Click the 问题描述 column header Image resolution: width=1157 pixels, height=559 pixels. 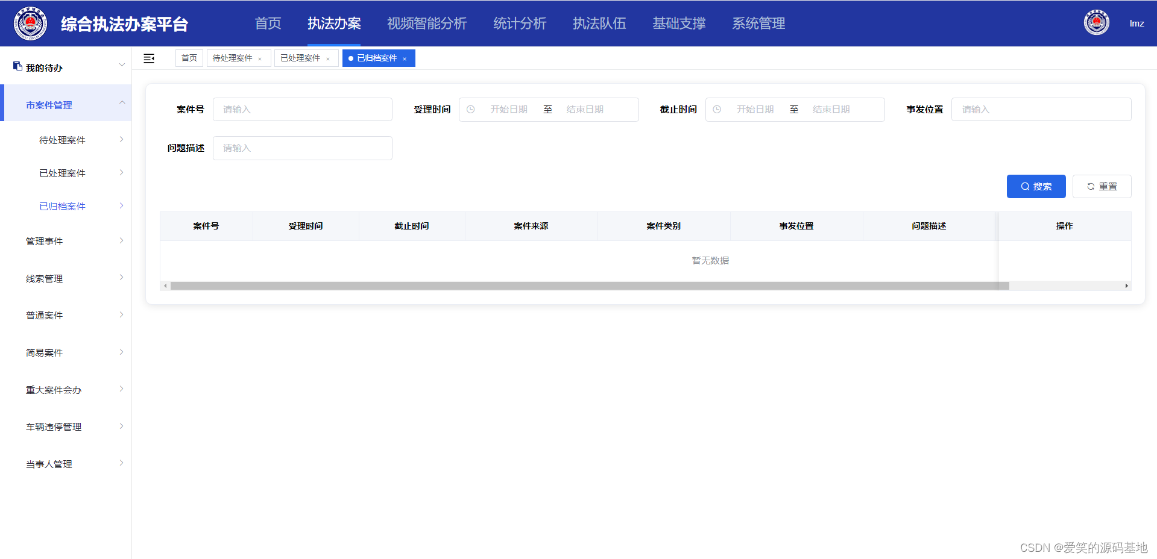click(929, 226)
